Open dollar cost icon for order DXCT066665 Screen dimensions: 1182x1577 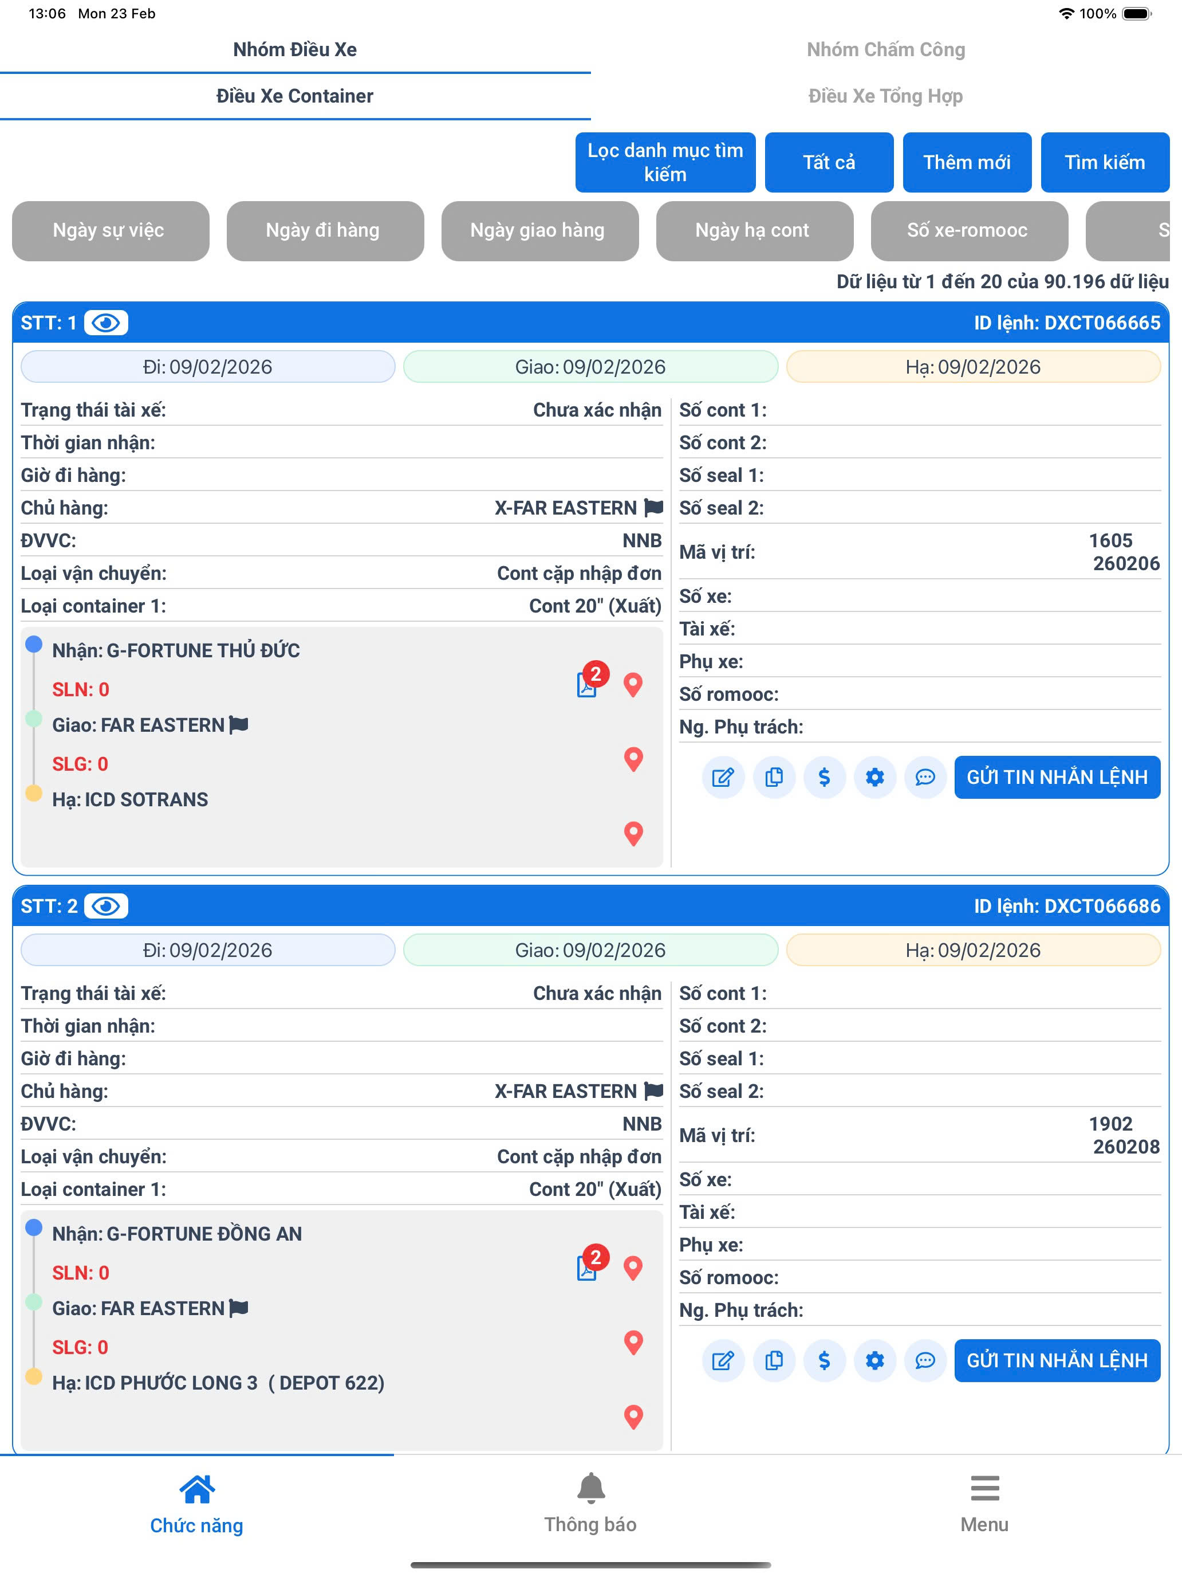click(x=824, y=777)
